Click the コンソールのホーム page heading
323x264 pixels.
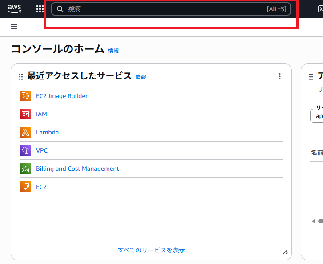(58, 49)
